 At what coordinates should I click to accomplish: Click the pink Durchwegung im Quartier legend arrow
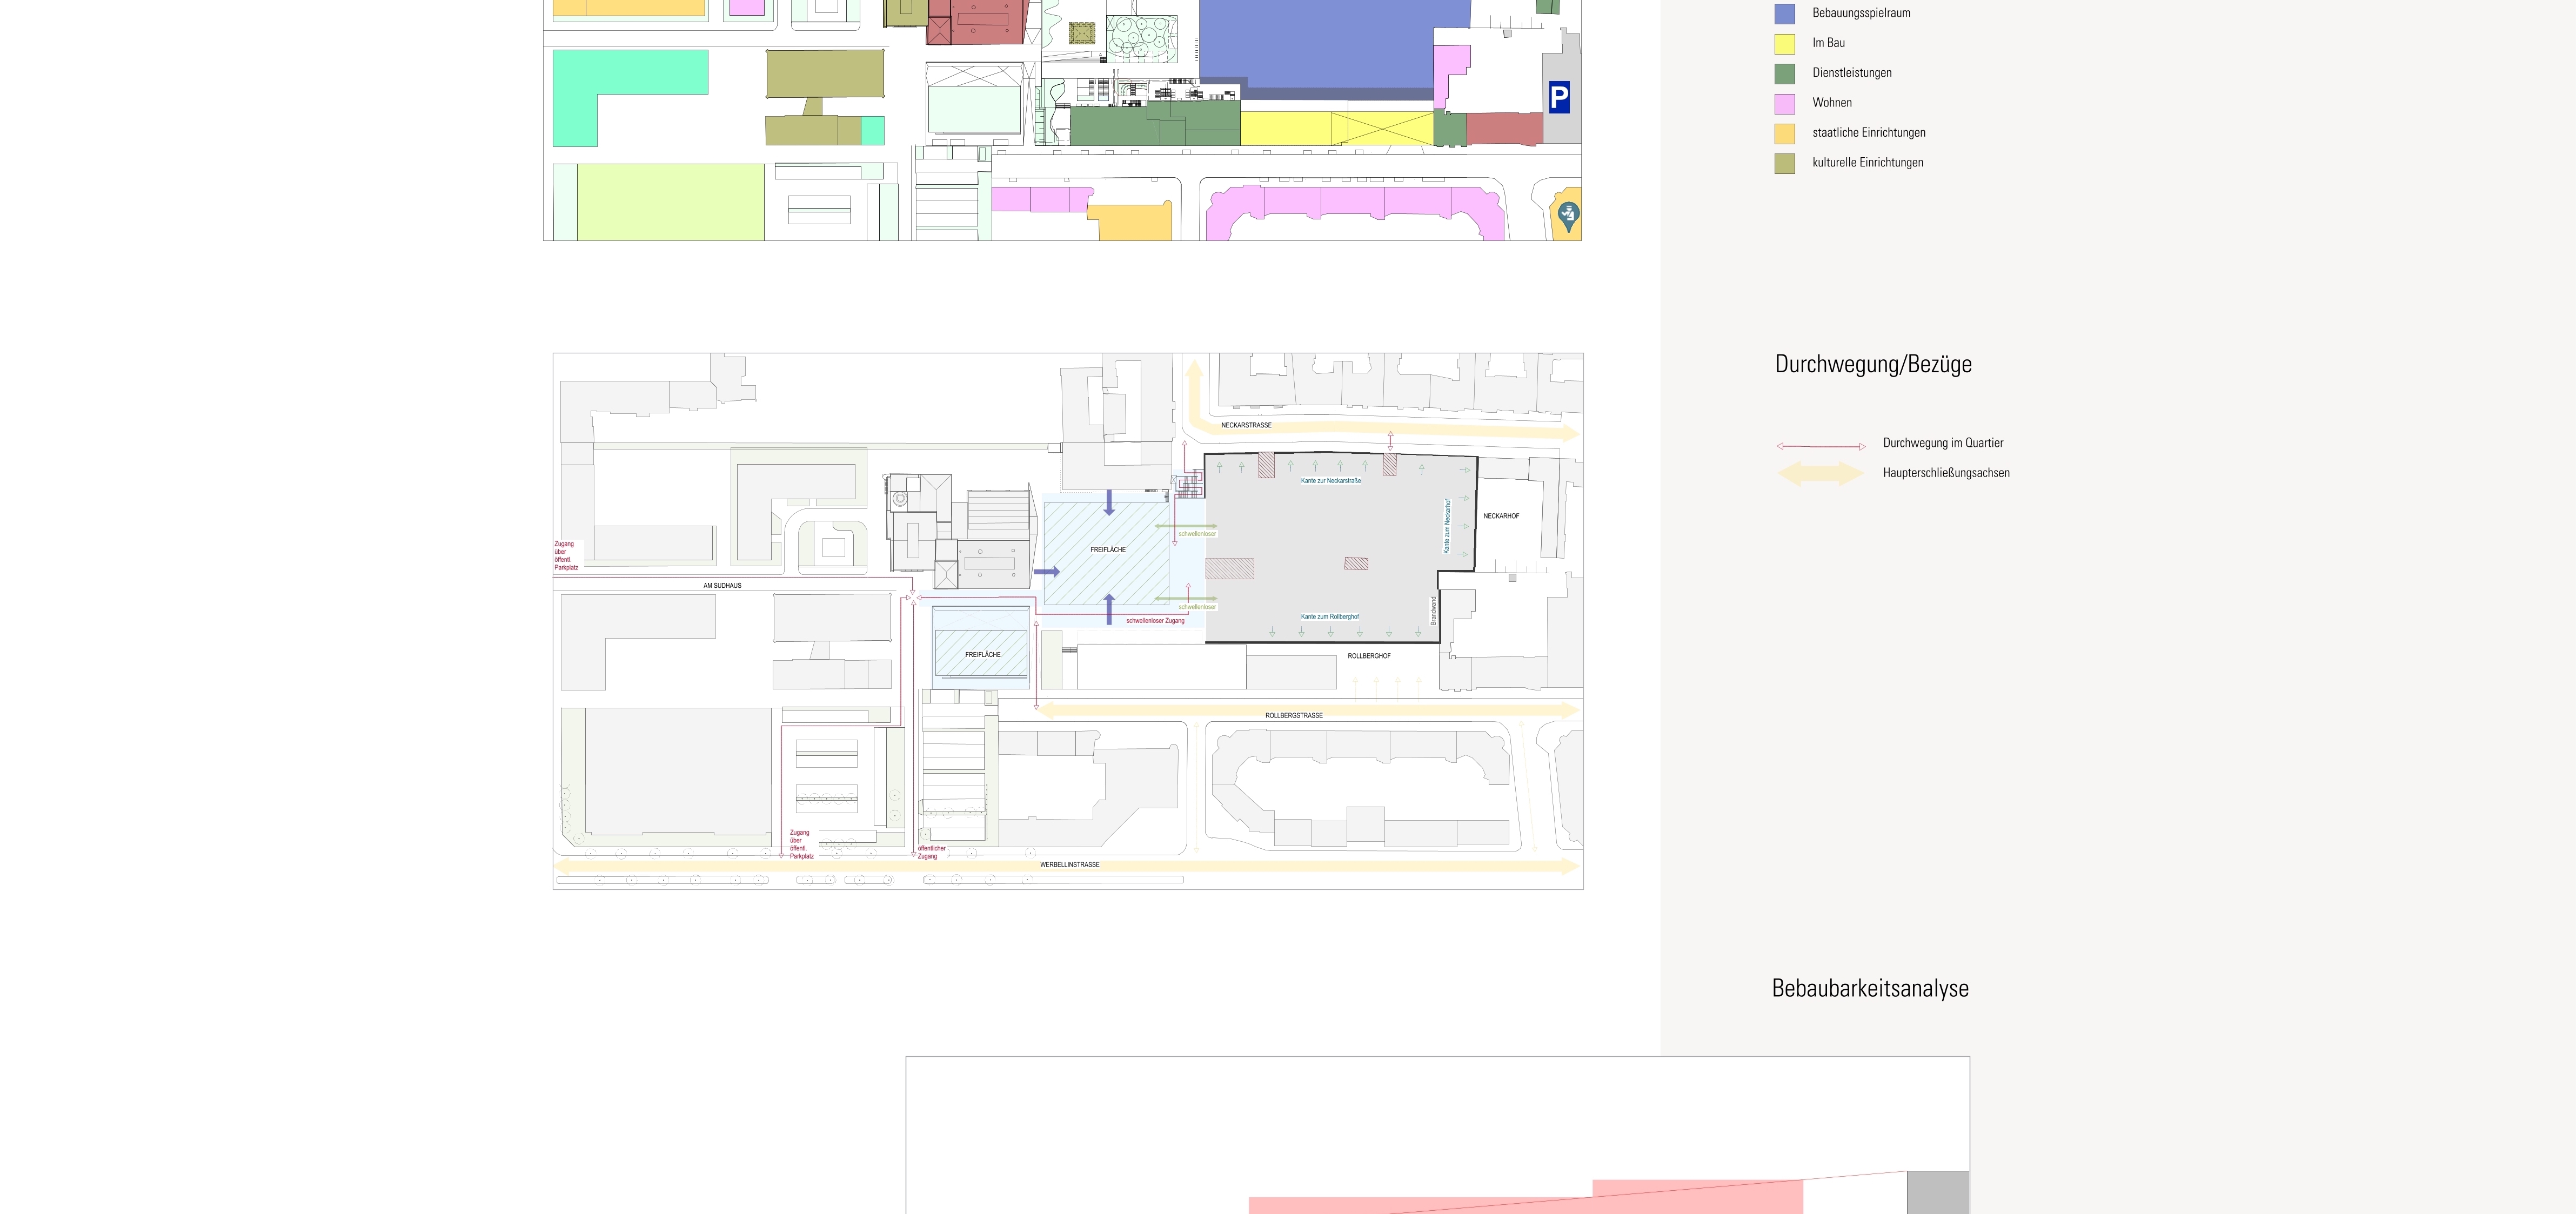pos(1820,446)
